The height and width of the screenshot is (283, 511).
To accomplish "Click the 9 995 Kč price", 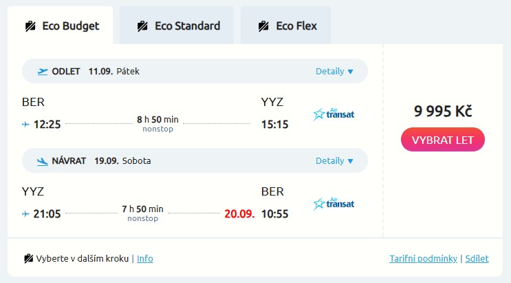I will (x=442, y=111).
